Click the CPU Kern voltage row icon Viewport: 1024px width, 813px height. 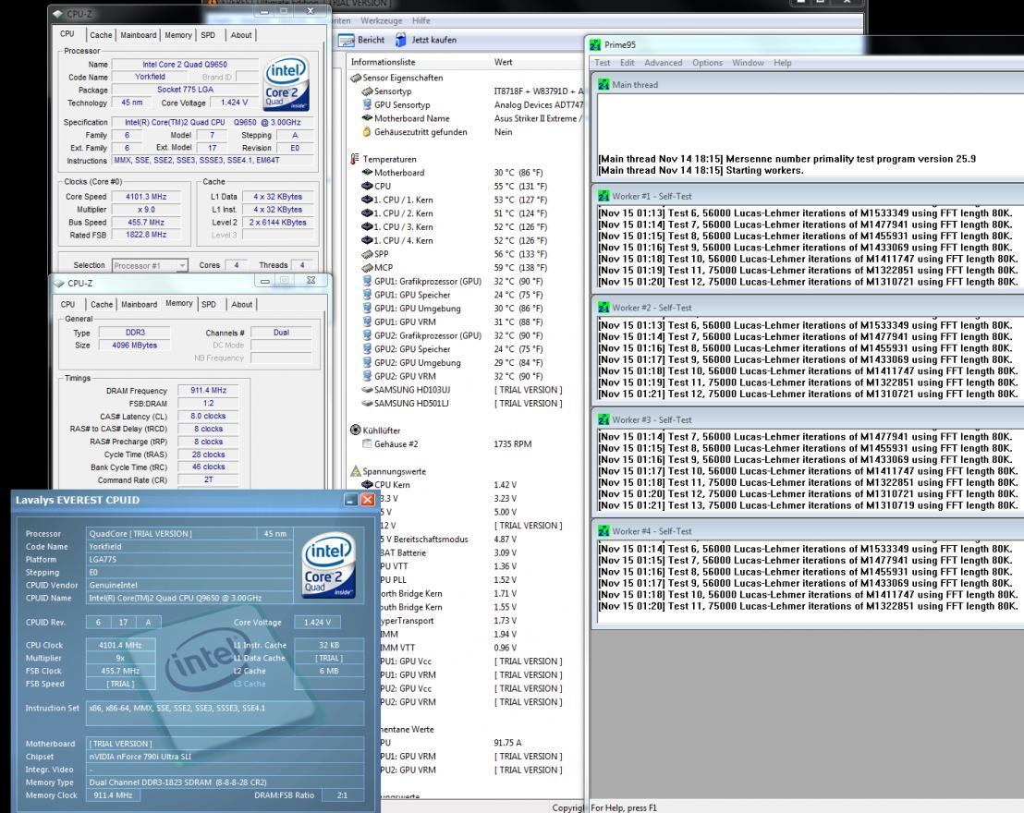click(x=367, y=485)
